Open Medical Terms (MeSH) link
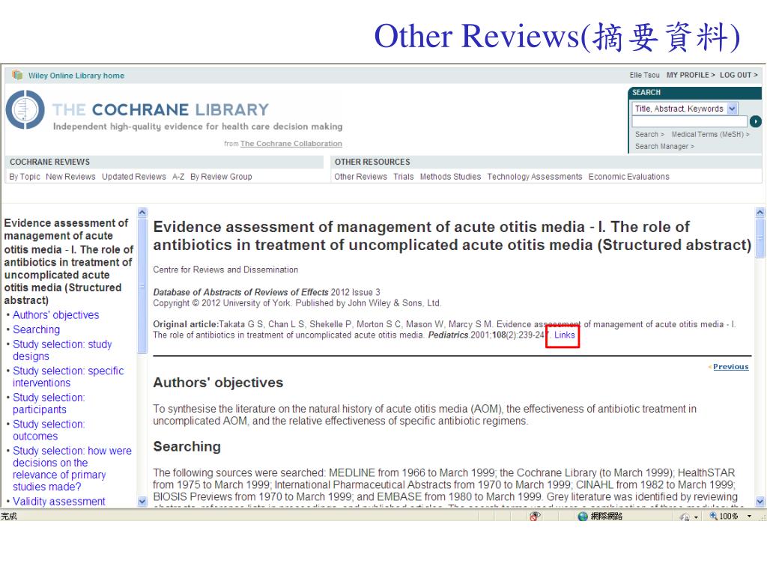This screenshot has height=575, width=767. 710,134
